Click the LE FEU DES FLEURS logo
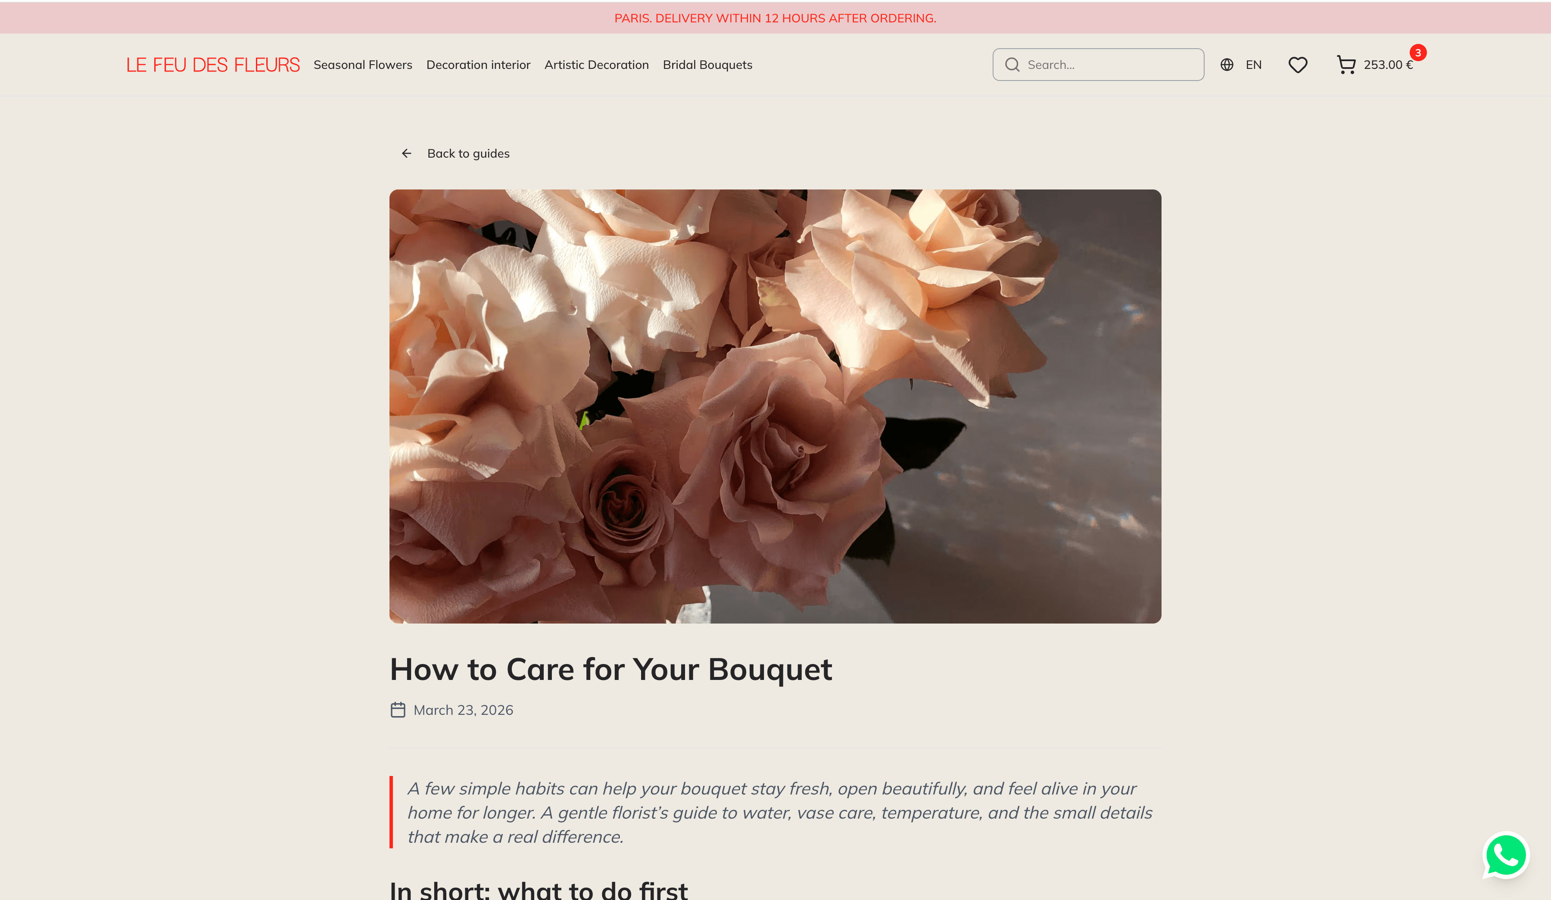1551x900 pixels. click(213, 65)
